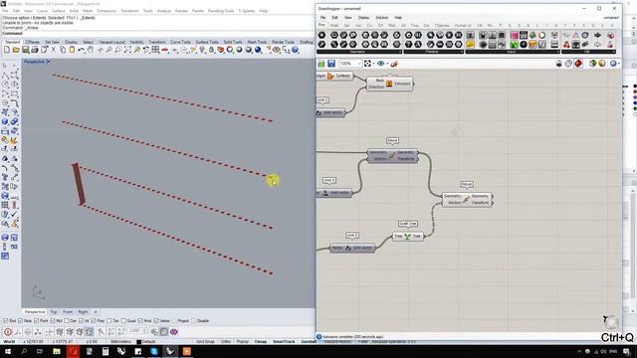
Task: Toggle SmartTrack in Rhino status bar
Action: [x=284, y=342]
